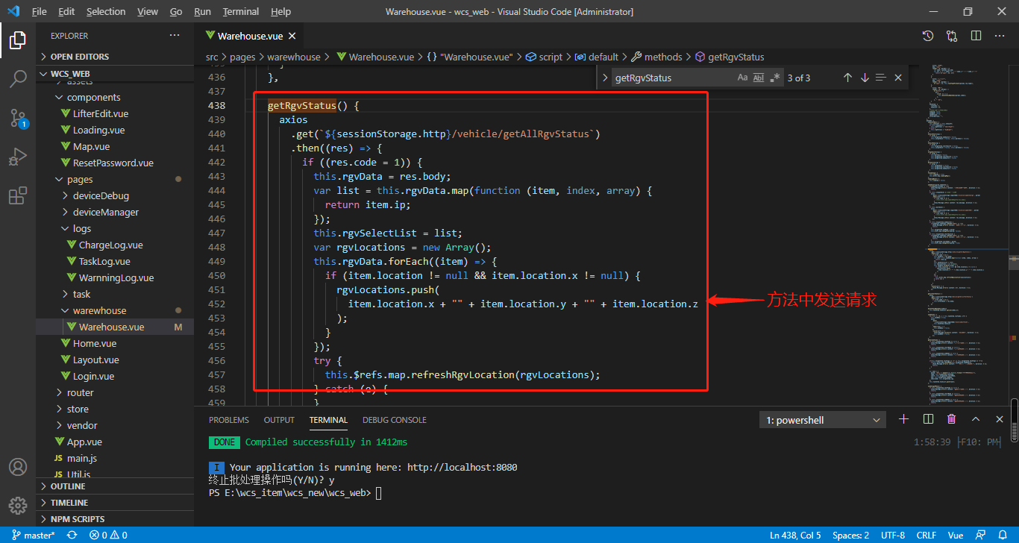Open the Selection menu
1019x543 pixels.
point(106,11)
